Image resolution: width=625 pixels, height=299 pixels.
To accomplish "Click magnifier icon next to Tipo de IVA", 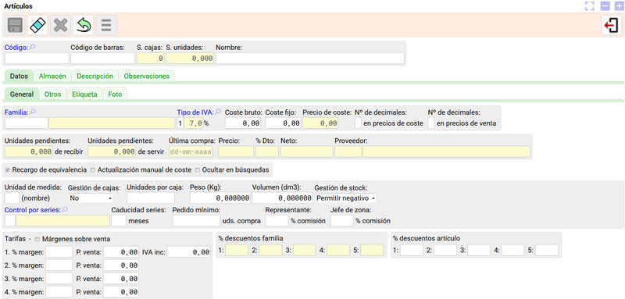I will (218, 112).
